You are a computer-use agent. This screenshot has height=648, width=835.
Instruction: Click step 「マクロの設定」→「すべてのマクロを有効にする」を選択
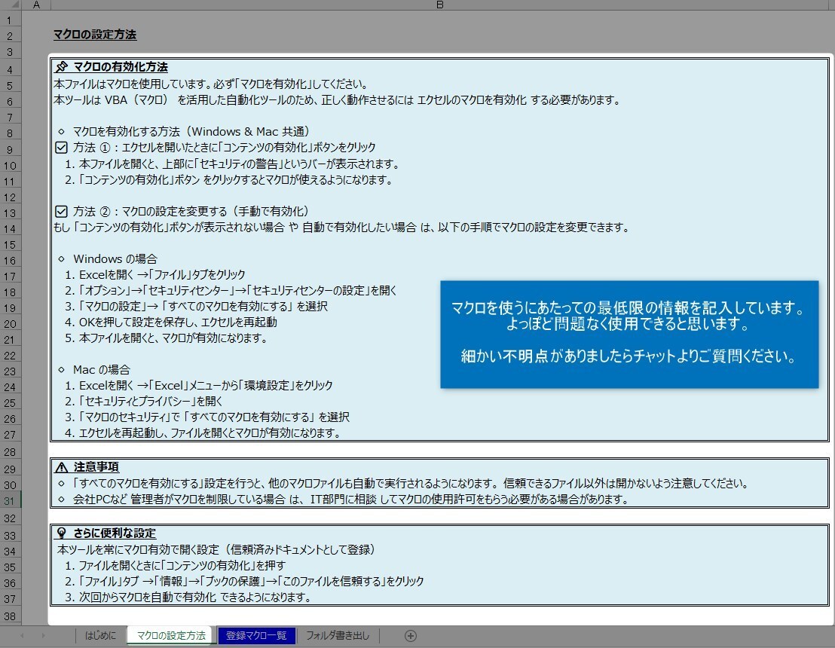click(x=197, y=306)
